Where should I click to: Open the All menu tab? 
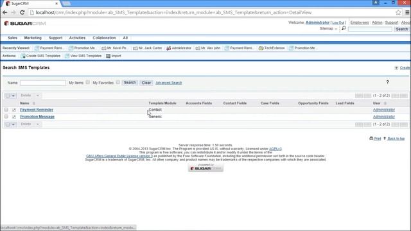tap(125, 38)
